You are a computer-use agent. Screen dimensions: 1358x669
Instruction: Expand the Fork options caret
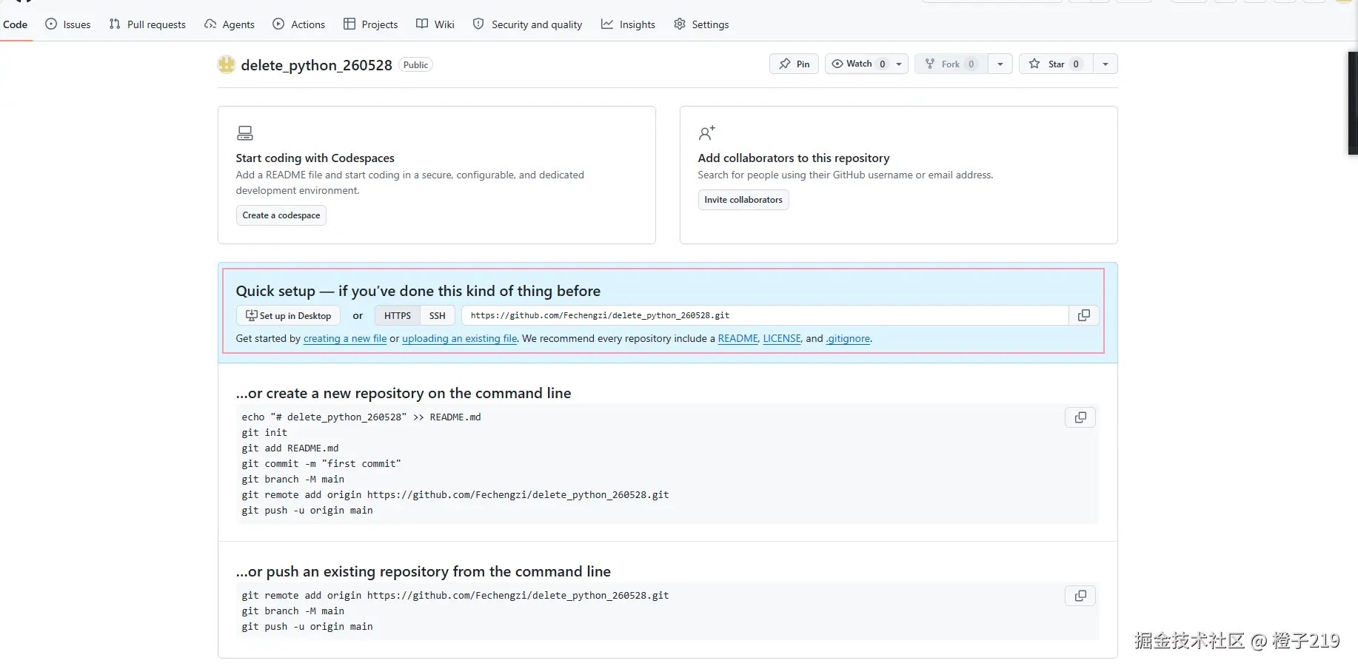(x=1000, y=64)
